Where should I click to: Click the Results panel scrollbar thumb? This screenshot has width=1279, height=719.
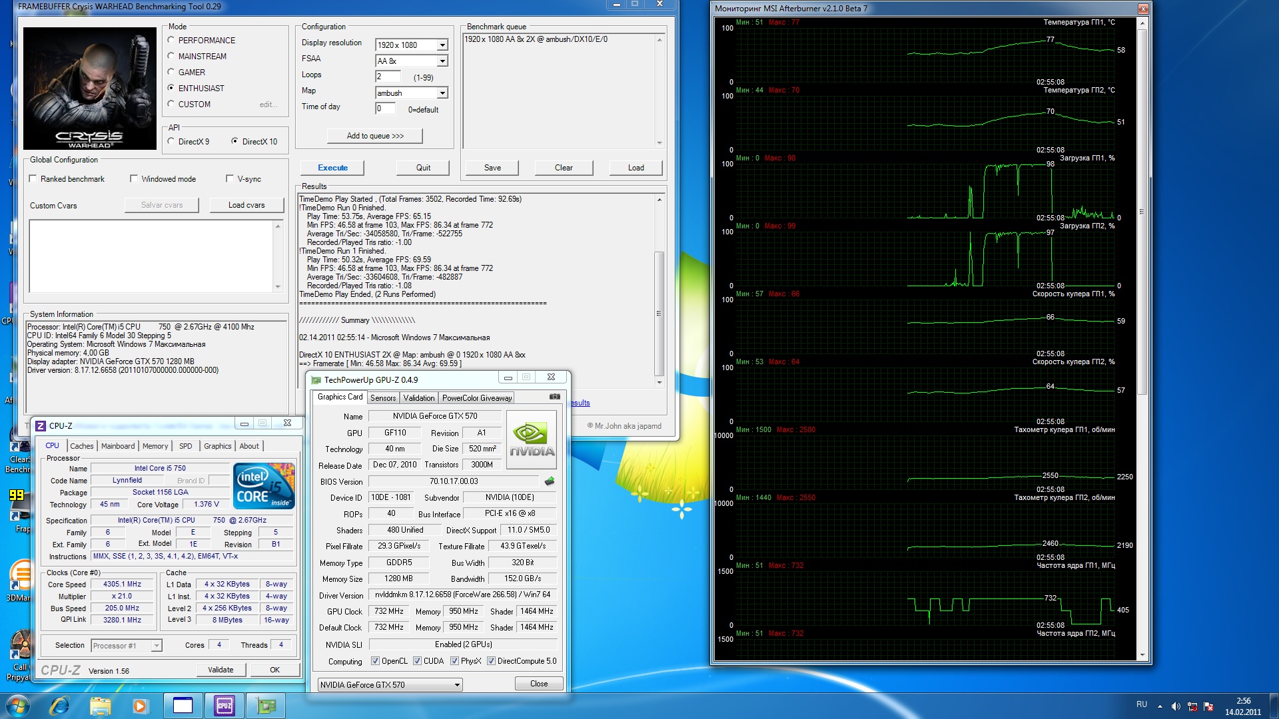(659, 313)
